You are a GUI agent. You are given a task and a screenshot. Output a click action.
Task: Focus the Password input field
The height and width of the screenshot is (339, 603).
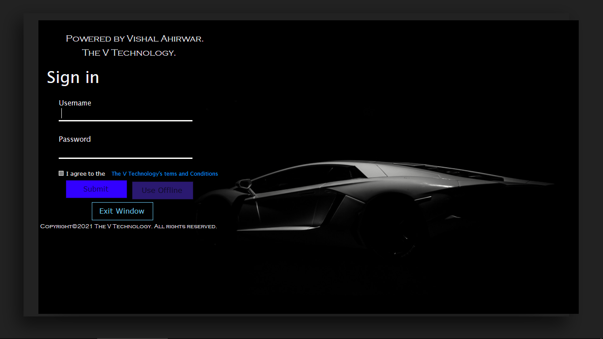click(125, 151)
